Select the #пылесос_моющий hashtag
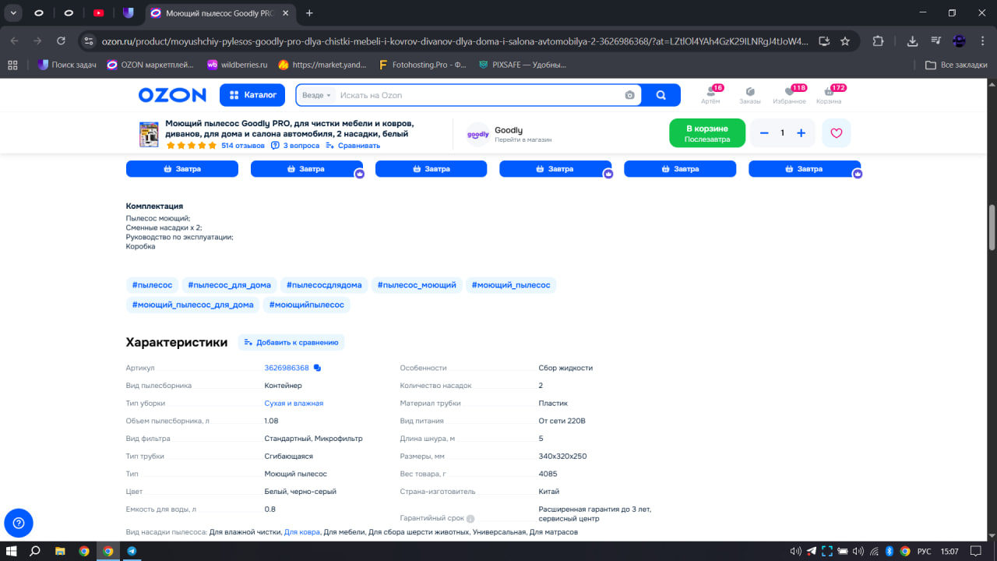997x561 pixels. coord(417,285)
